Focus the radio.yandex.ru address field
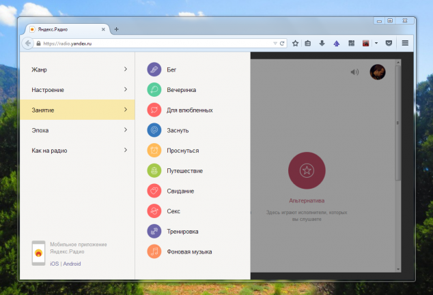The image size is (433, 295). (x=157, y=43)
